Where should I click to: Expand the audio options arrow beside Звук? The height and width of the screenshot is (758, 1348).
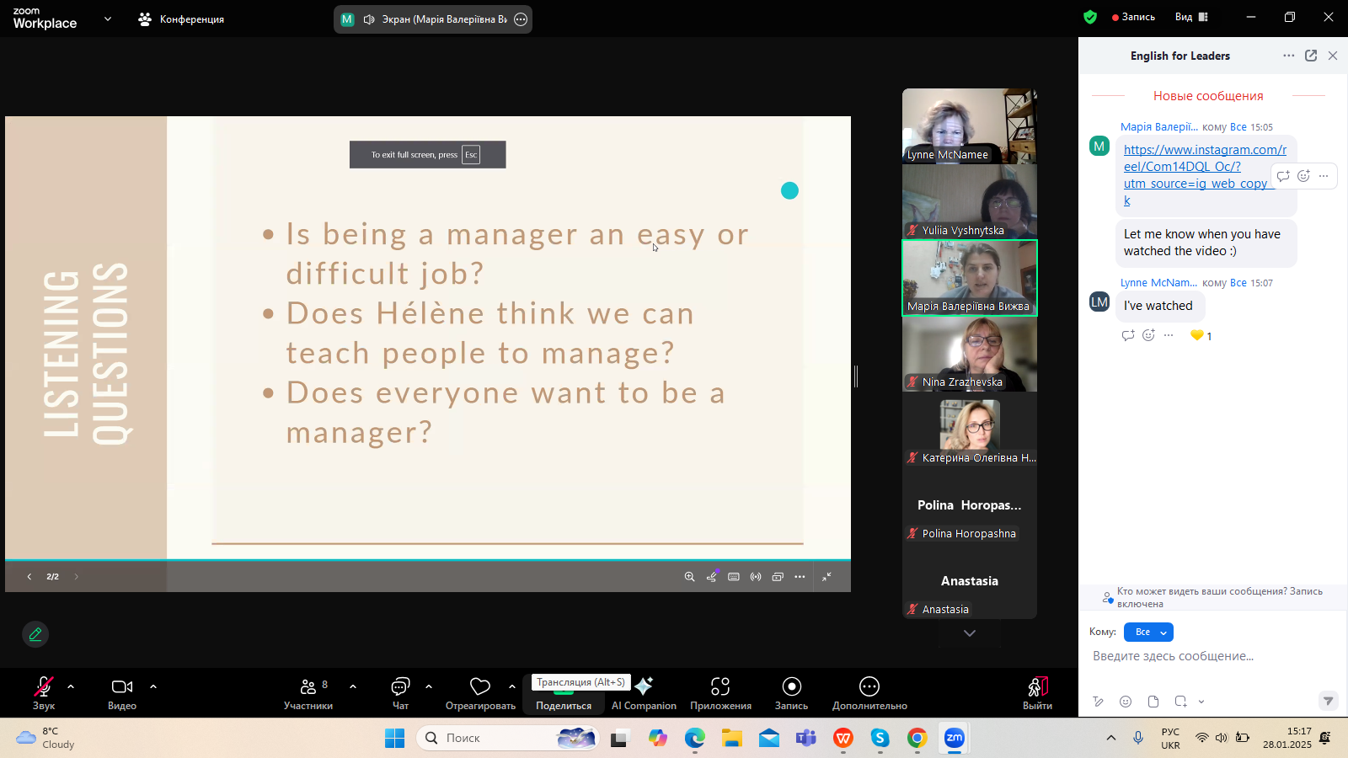coord(71,686)
